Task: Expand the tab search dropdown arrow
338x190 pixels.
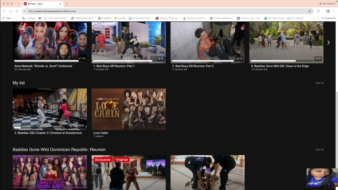Action: (x=19, y=4)
